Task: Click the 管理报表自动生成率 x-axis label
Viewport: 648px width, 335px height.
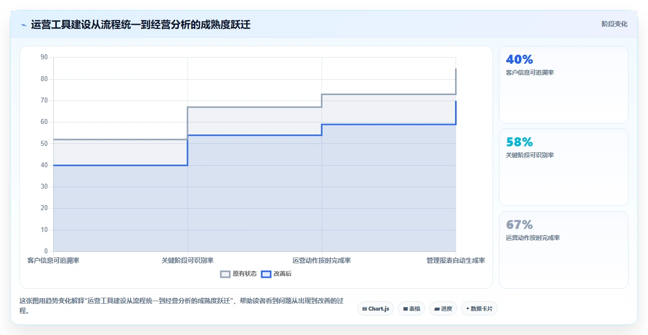Action: click(456, 260)
